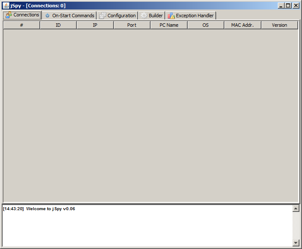
Task: Click the gear icon on Builder tab
Action: coord(144,16)
